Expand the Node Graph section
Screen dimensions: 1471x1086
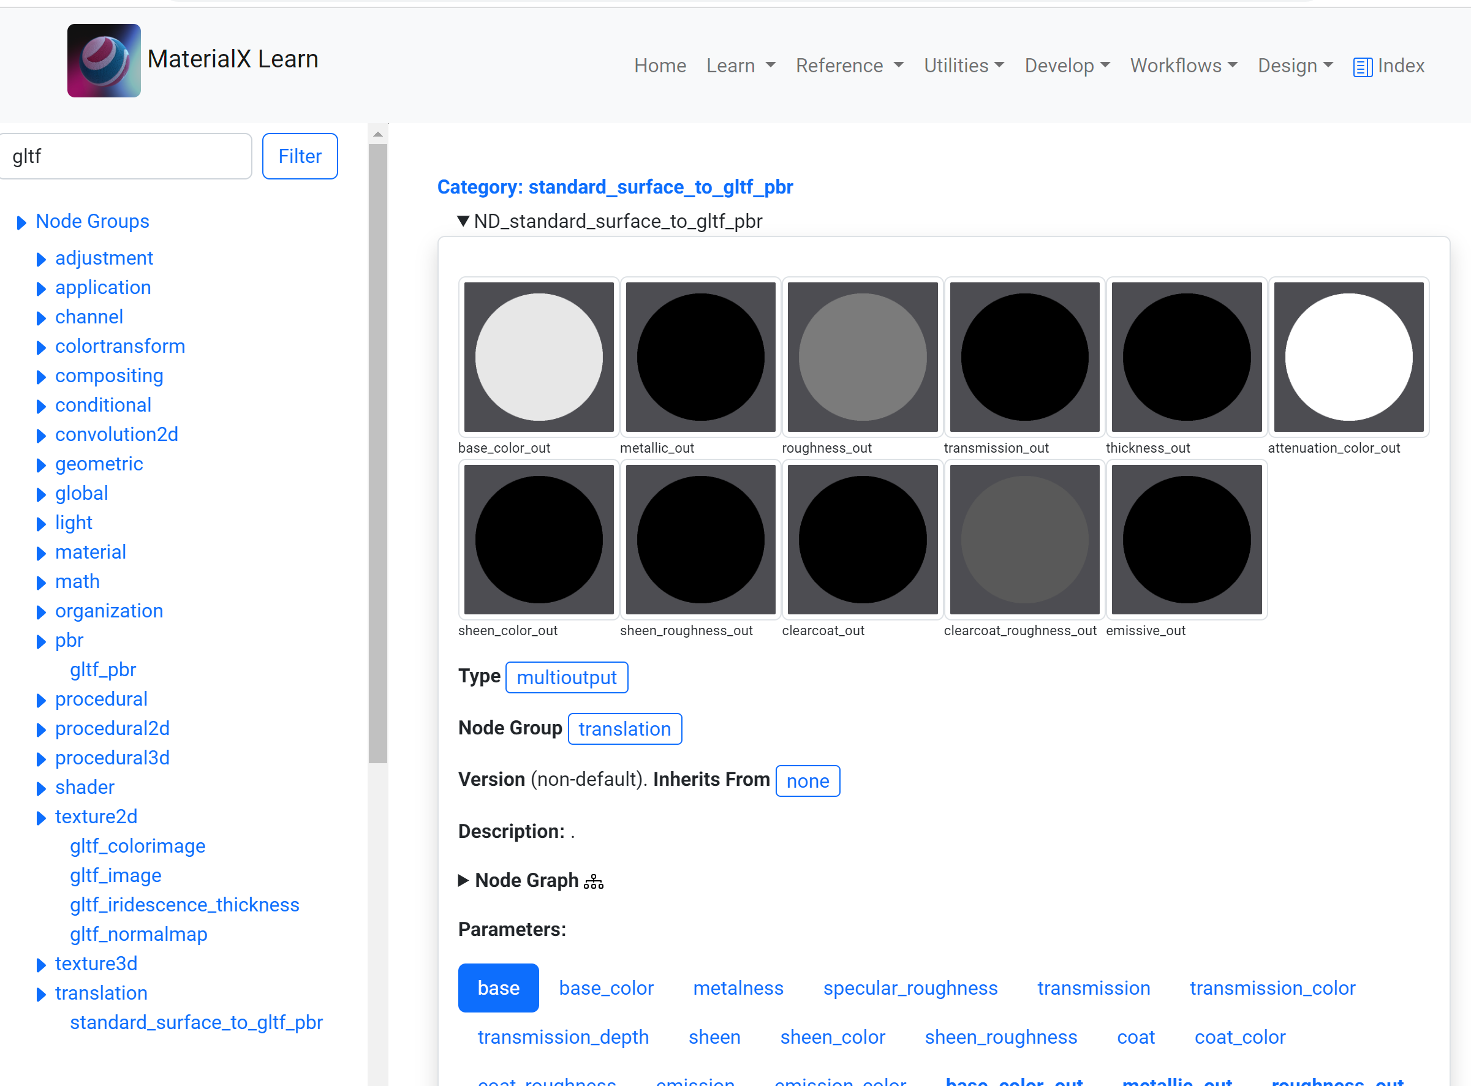click(464, 880)
